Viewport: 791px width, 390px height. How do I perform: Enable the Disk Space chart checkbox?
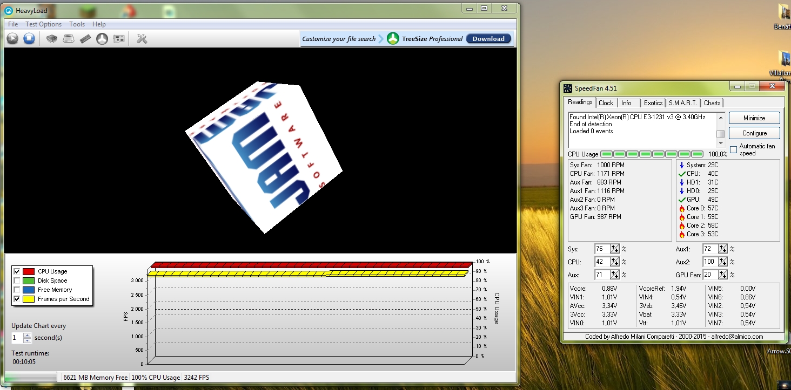pos(17,280)
